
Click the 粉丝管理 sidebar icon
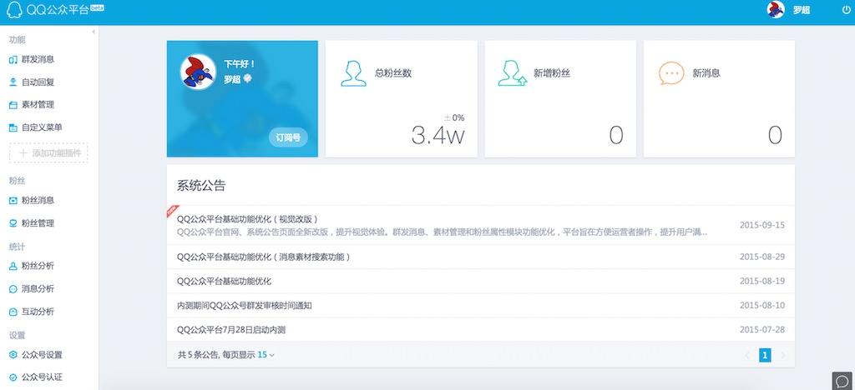pos(13,223)
